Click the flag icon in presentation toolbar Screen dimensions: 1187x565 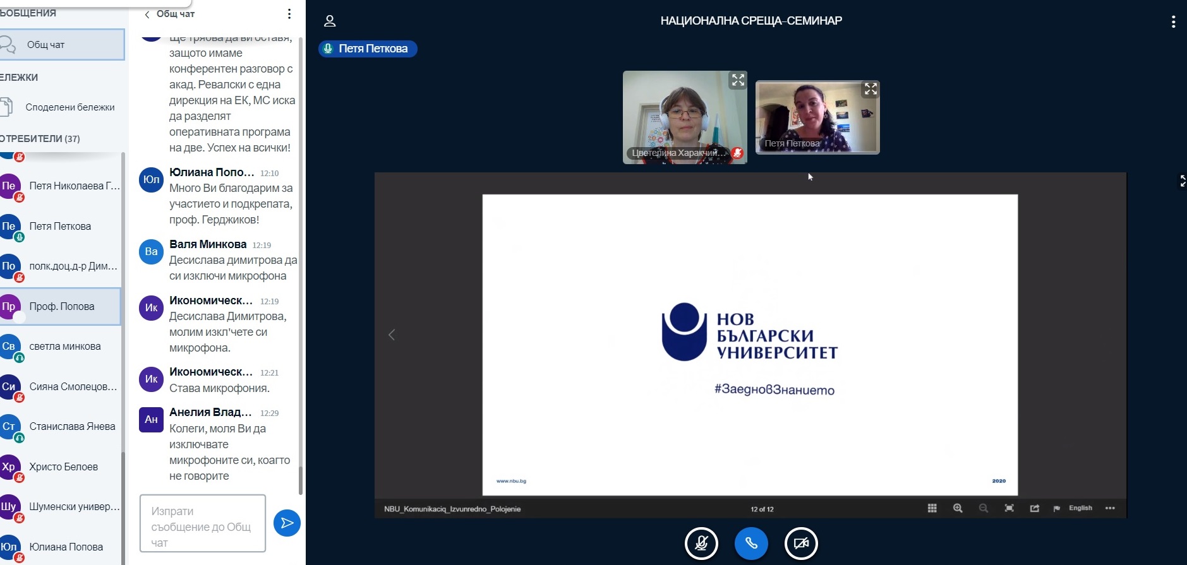(1057, 508)
